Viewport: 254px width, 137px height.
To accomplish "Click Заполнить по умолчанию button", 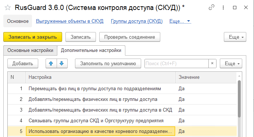I will pyautogui.click(x=108, y=63).
